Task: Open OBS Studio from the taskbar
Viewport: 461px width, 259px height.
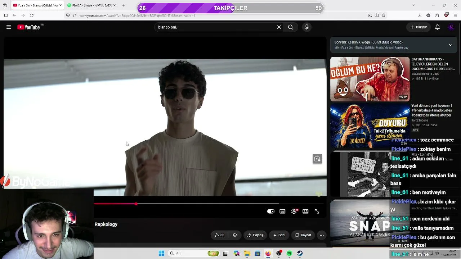Action: (x=279, y=254)
